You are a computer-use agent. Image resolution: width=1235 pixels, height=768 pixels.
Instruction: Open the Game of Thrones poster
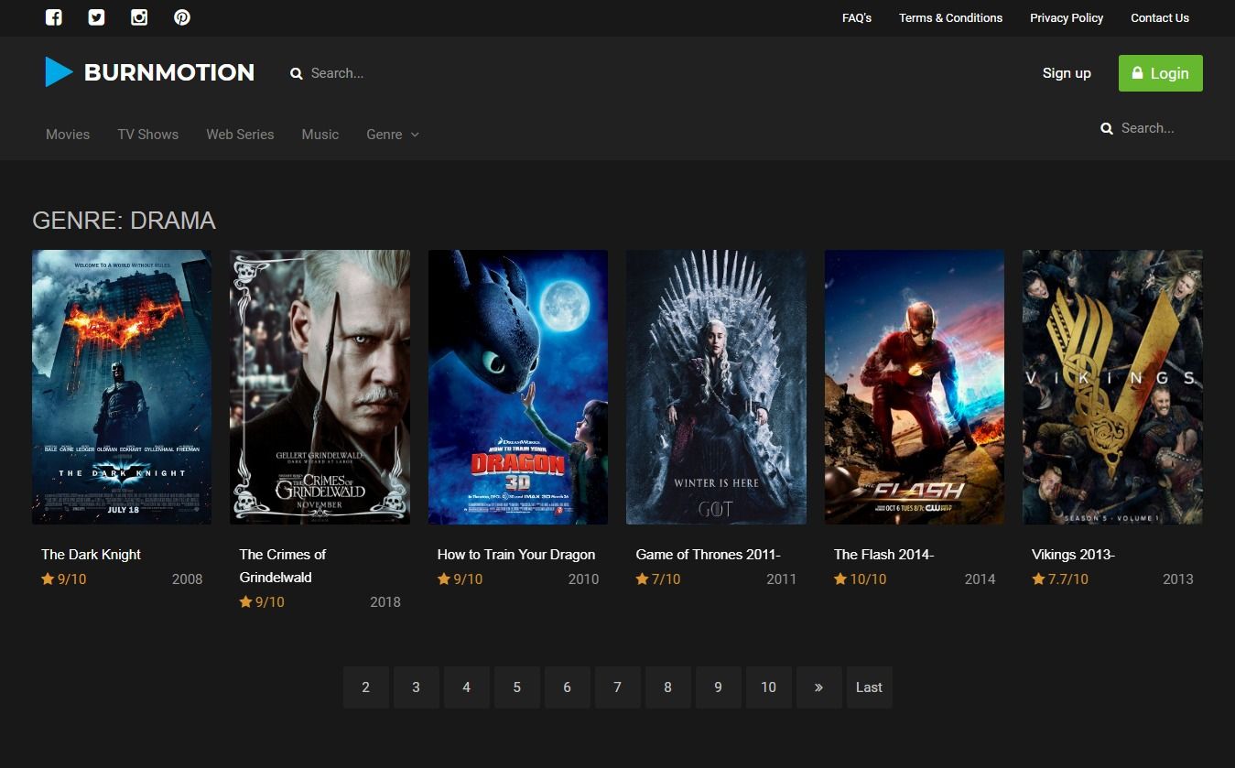tap(716, 387)
